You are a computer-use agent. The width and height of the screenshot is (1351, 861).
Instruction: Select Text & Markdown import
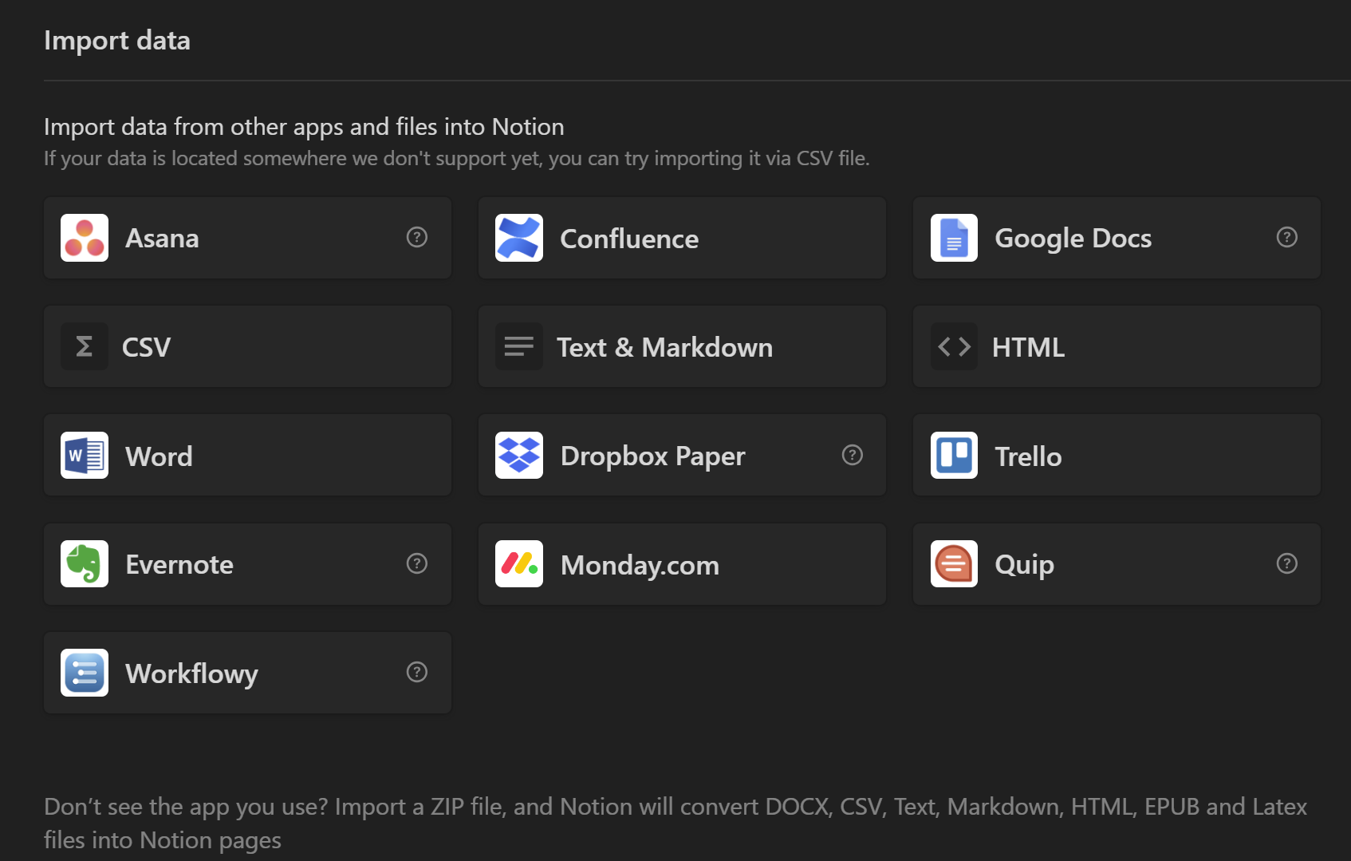(x=682, y=346)
